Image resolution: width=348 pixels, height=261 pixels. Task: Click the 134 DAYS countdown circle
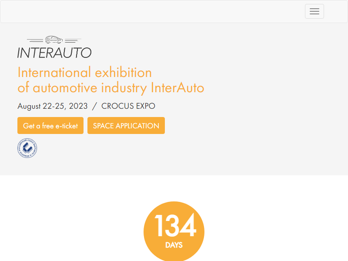click(174, 231)
